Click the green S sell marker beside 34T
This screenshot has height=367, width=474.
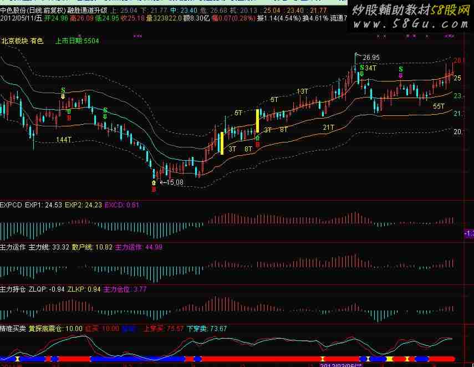(362, 67)
